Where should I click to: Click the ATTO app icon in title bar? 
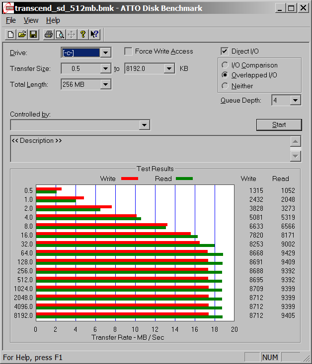pos(7,8)
